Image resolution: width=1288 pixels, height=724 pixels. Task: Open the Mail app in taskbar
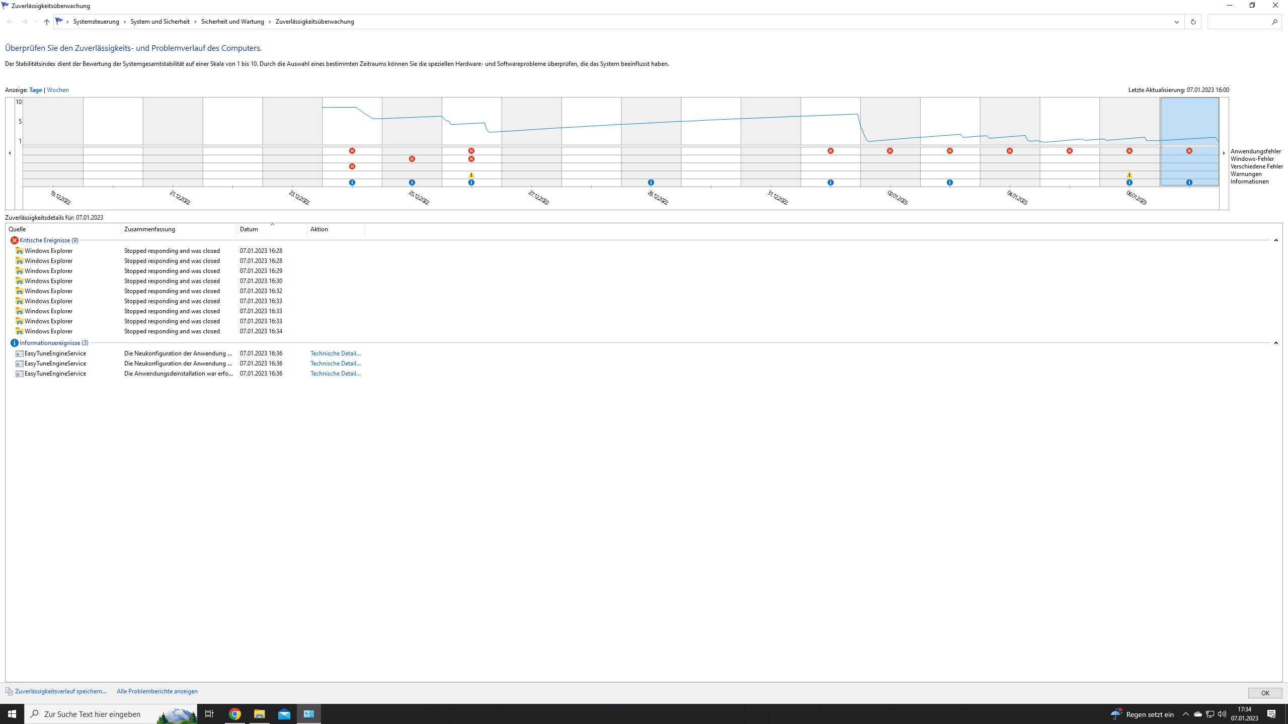[x=284, y=714]
